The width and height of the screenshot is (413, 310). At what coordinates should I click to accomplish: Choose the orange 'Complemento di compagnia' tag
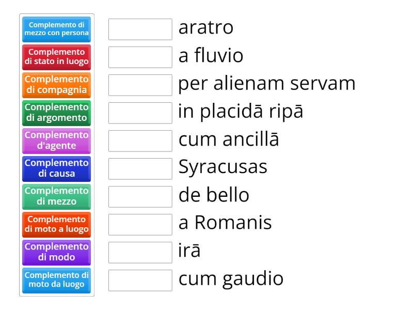pos(56,86)
